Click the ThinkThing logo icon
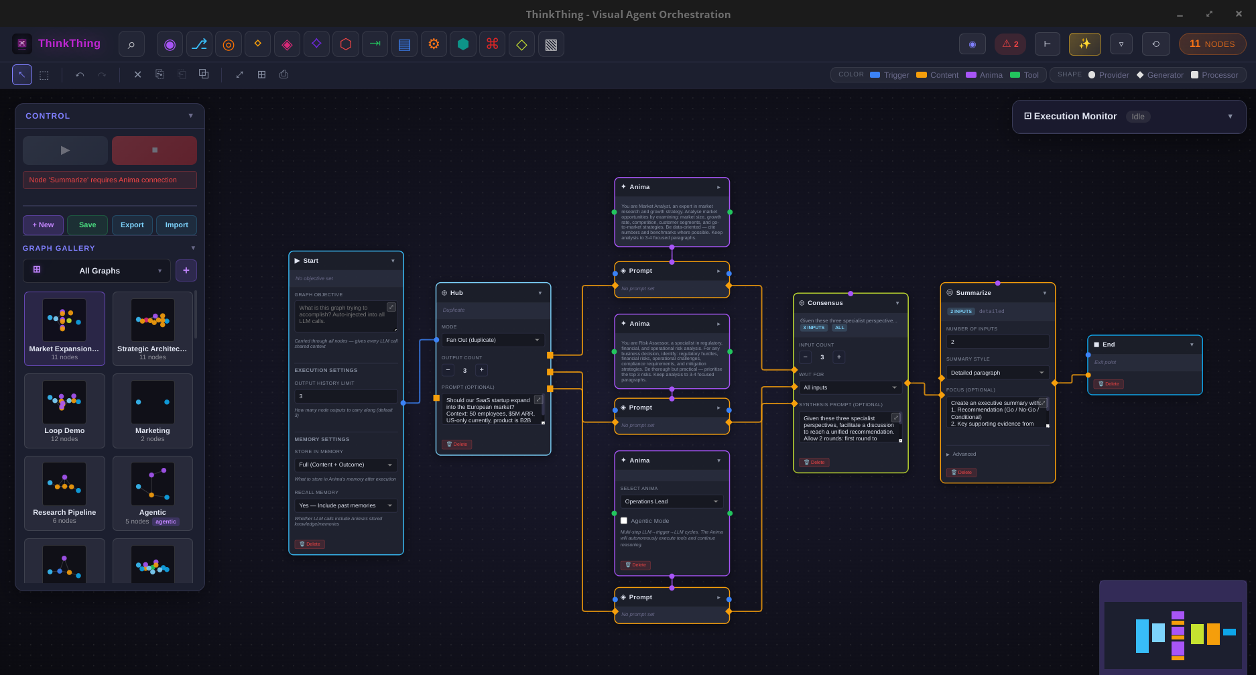 point(22,44)
